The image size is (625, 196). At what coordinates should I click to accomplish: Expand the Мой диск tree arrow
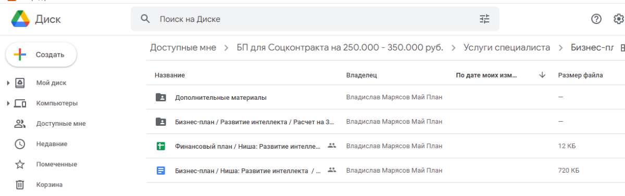click(x=8, y=83)
